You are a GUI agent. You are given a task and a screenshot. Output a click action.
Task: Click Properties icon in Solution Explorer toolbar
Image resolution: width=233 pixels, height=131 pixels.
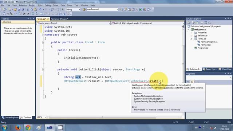click(189, 23)
